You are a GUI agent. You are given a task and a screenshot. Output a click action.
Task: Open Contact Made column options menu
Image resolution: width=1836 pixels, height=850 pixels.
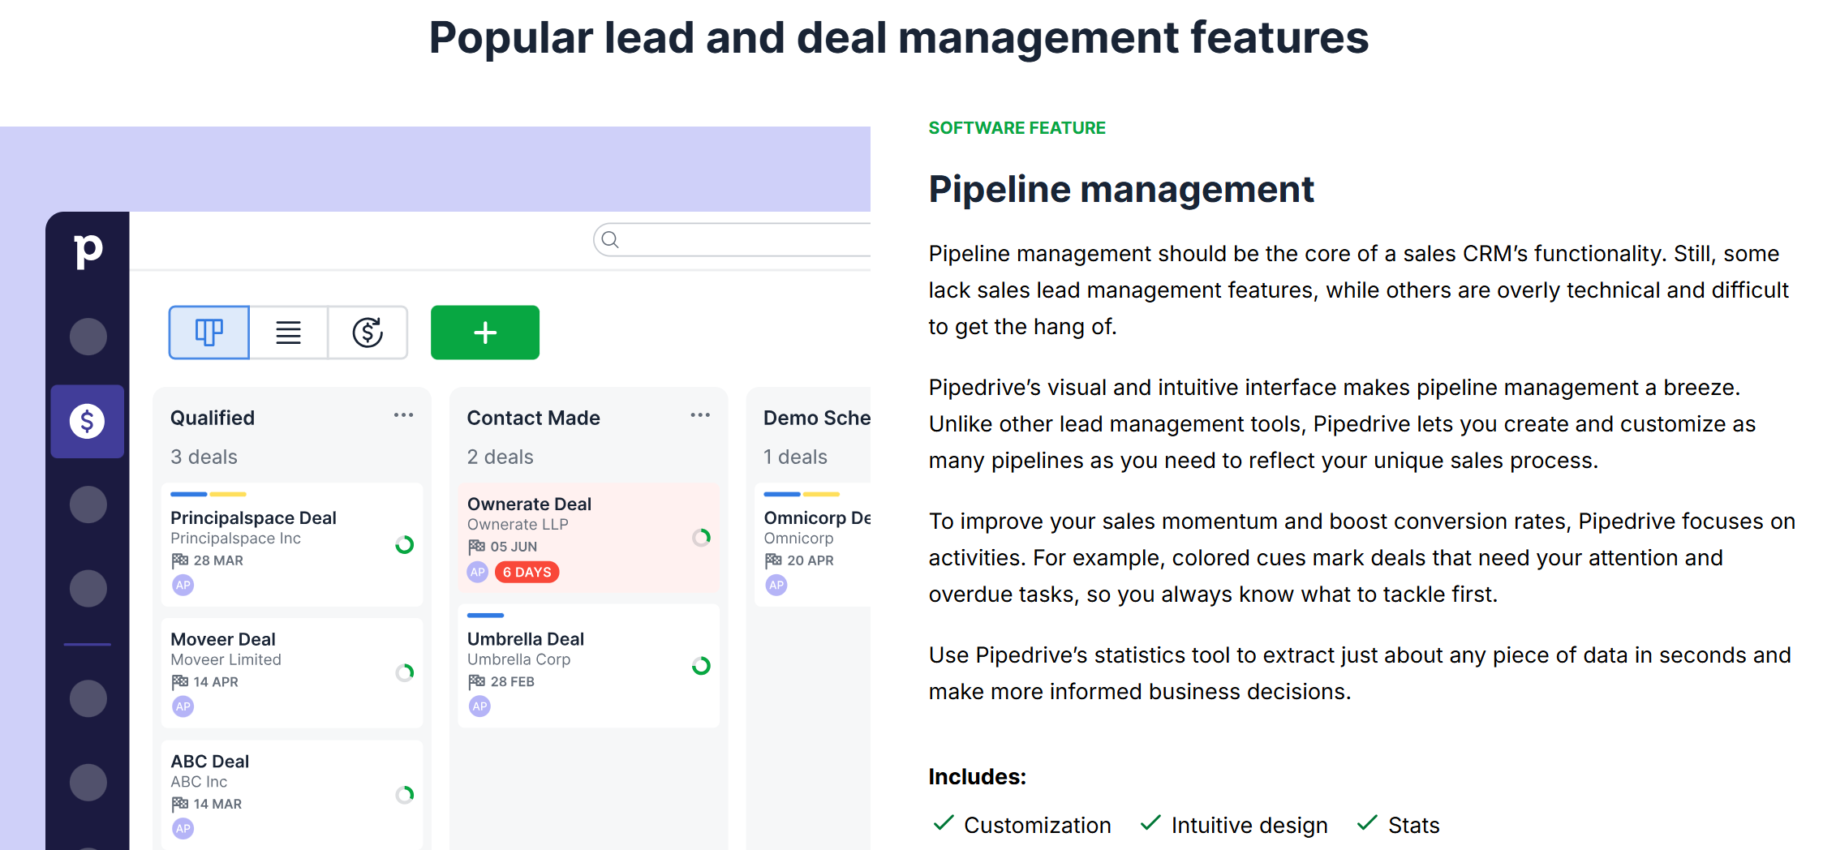(x=700, y=415)
